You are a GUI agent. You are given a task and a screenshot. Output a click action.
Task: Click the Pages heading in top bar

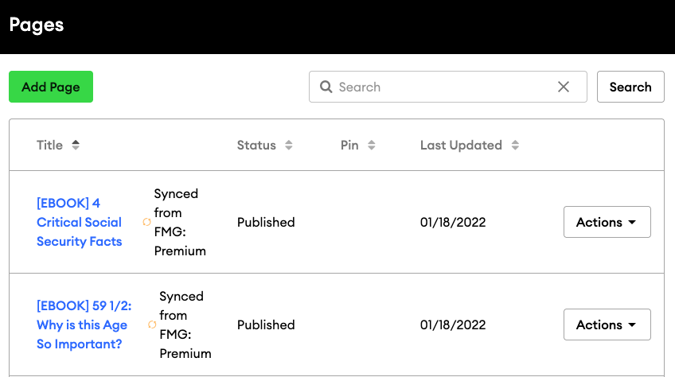pyautogui.click(x=37, y=25)
